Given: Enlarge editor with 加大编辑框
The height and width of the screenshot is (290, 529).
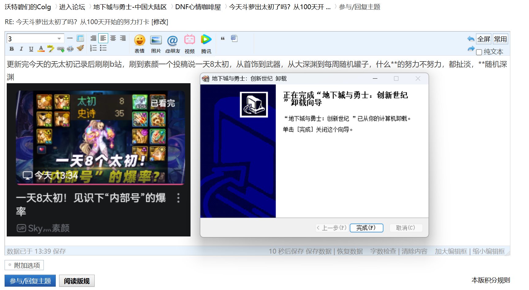Looking at the screenshot, I should (451, 251).
